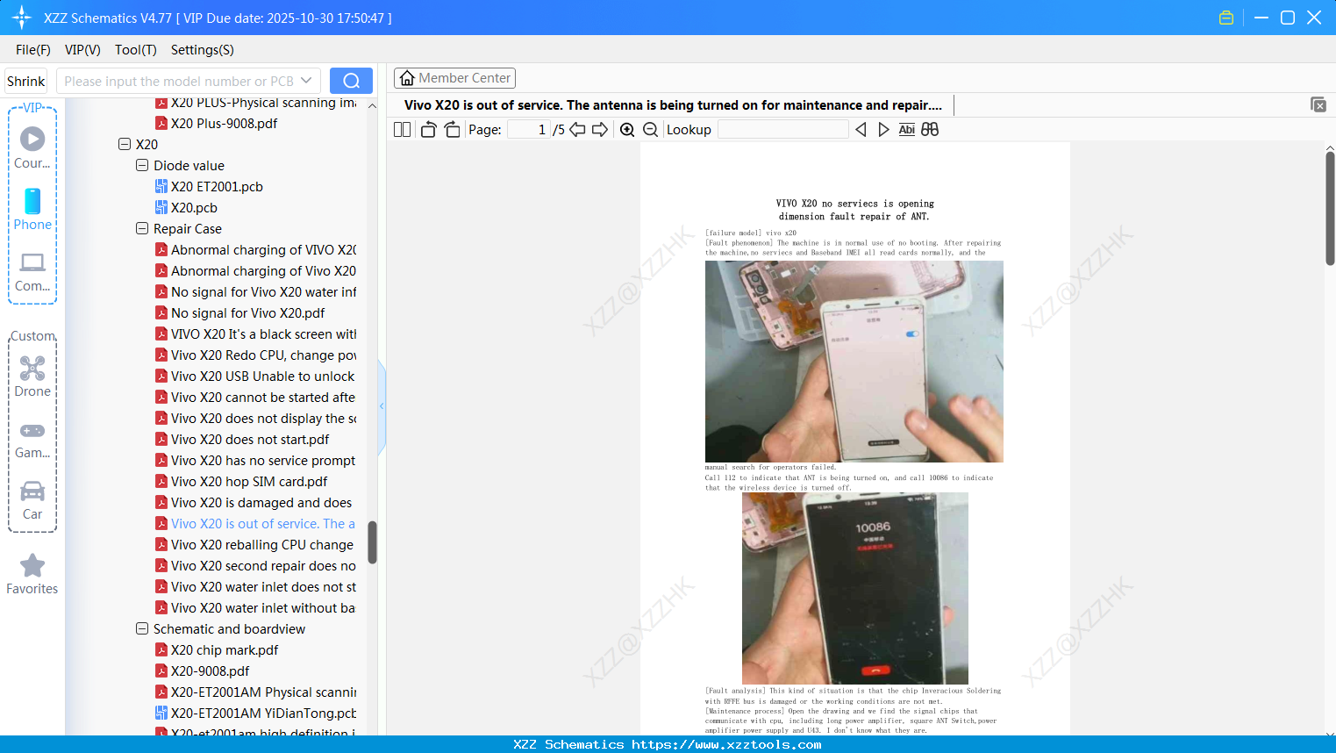Start the PDF model search
The height and width of the screenshot is (753, 1336).
pos(351,80)
